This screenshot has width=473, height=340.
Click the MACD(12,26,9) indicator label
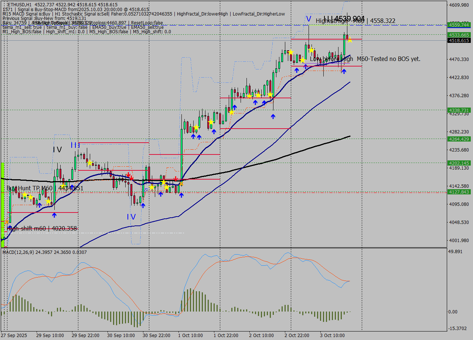click(x=23, y=252)
